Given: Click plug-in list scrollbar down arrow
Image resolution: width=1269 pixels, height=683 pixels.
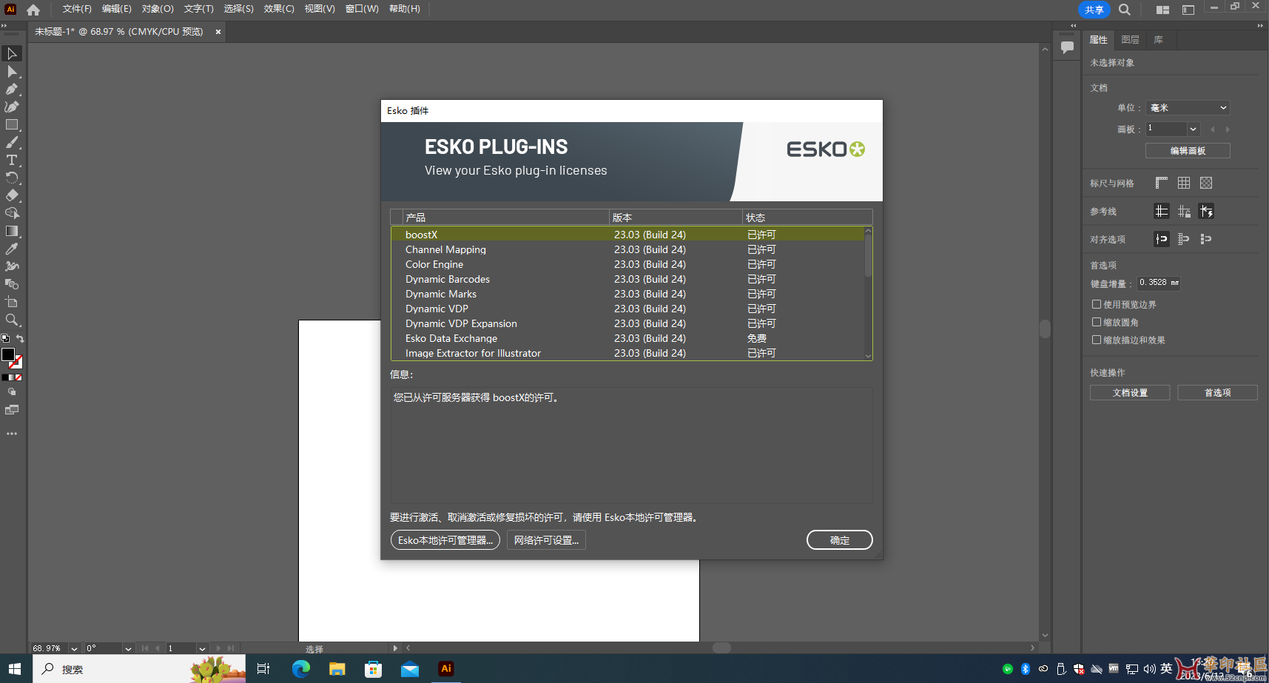Looking at the screenshot, I should coord(869,356).
